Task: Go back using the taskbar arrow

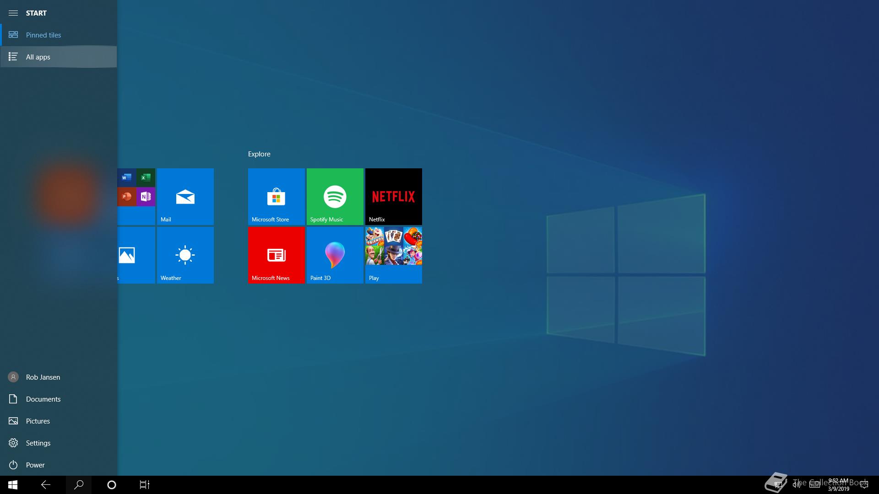Action: coord(46,485)
